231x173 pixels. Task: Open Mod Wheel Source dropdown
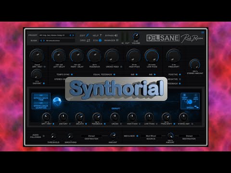151,136
